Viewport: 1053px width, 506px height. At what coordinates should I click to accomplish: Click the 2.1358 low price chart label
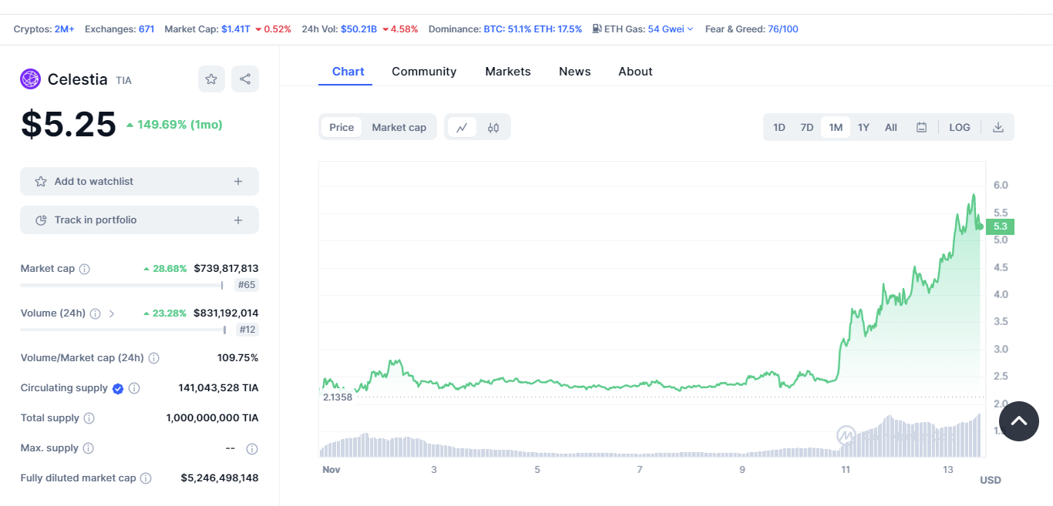coord(336,397)
